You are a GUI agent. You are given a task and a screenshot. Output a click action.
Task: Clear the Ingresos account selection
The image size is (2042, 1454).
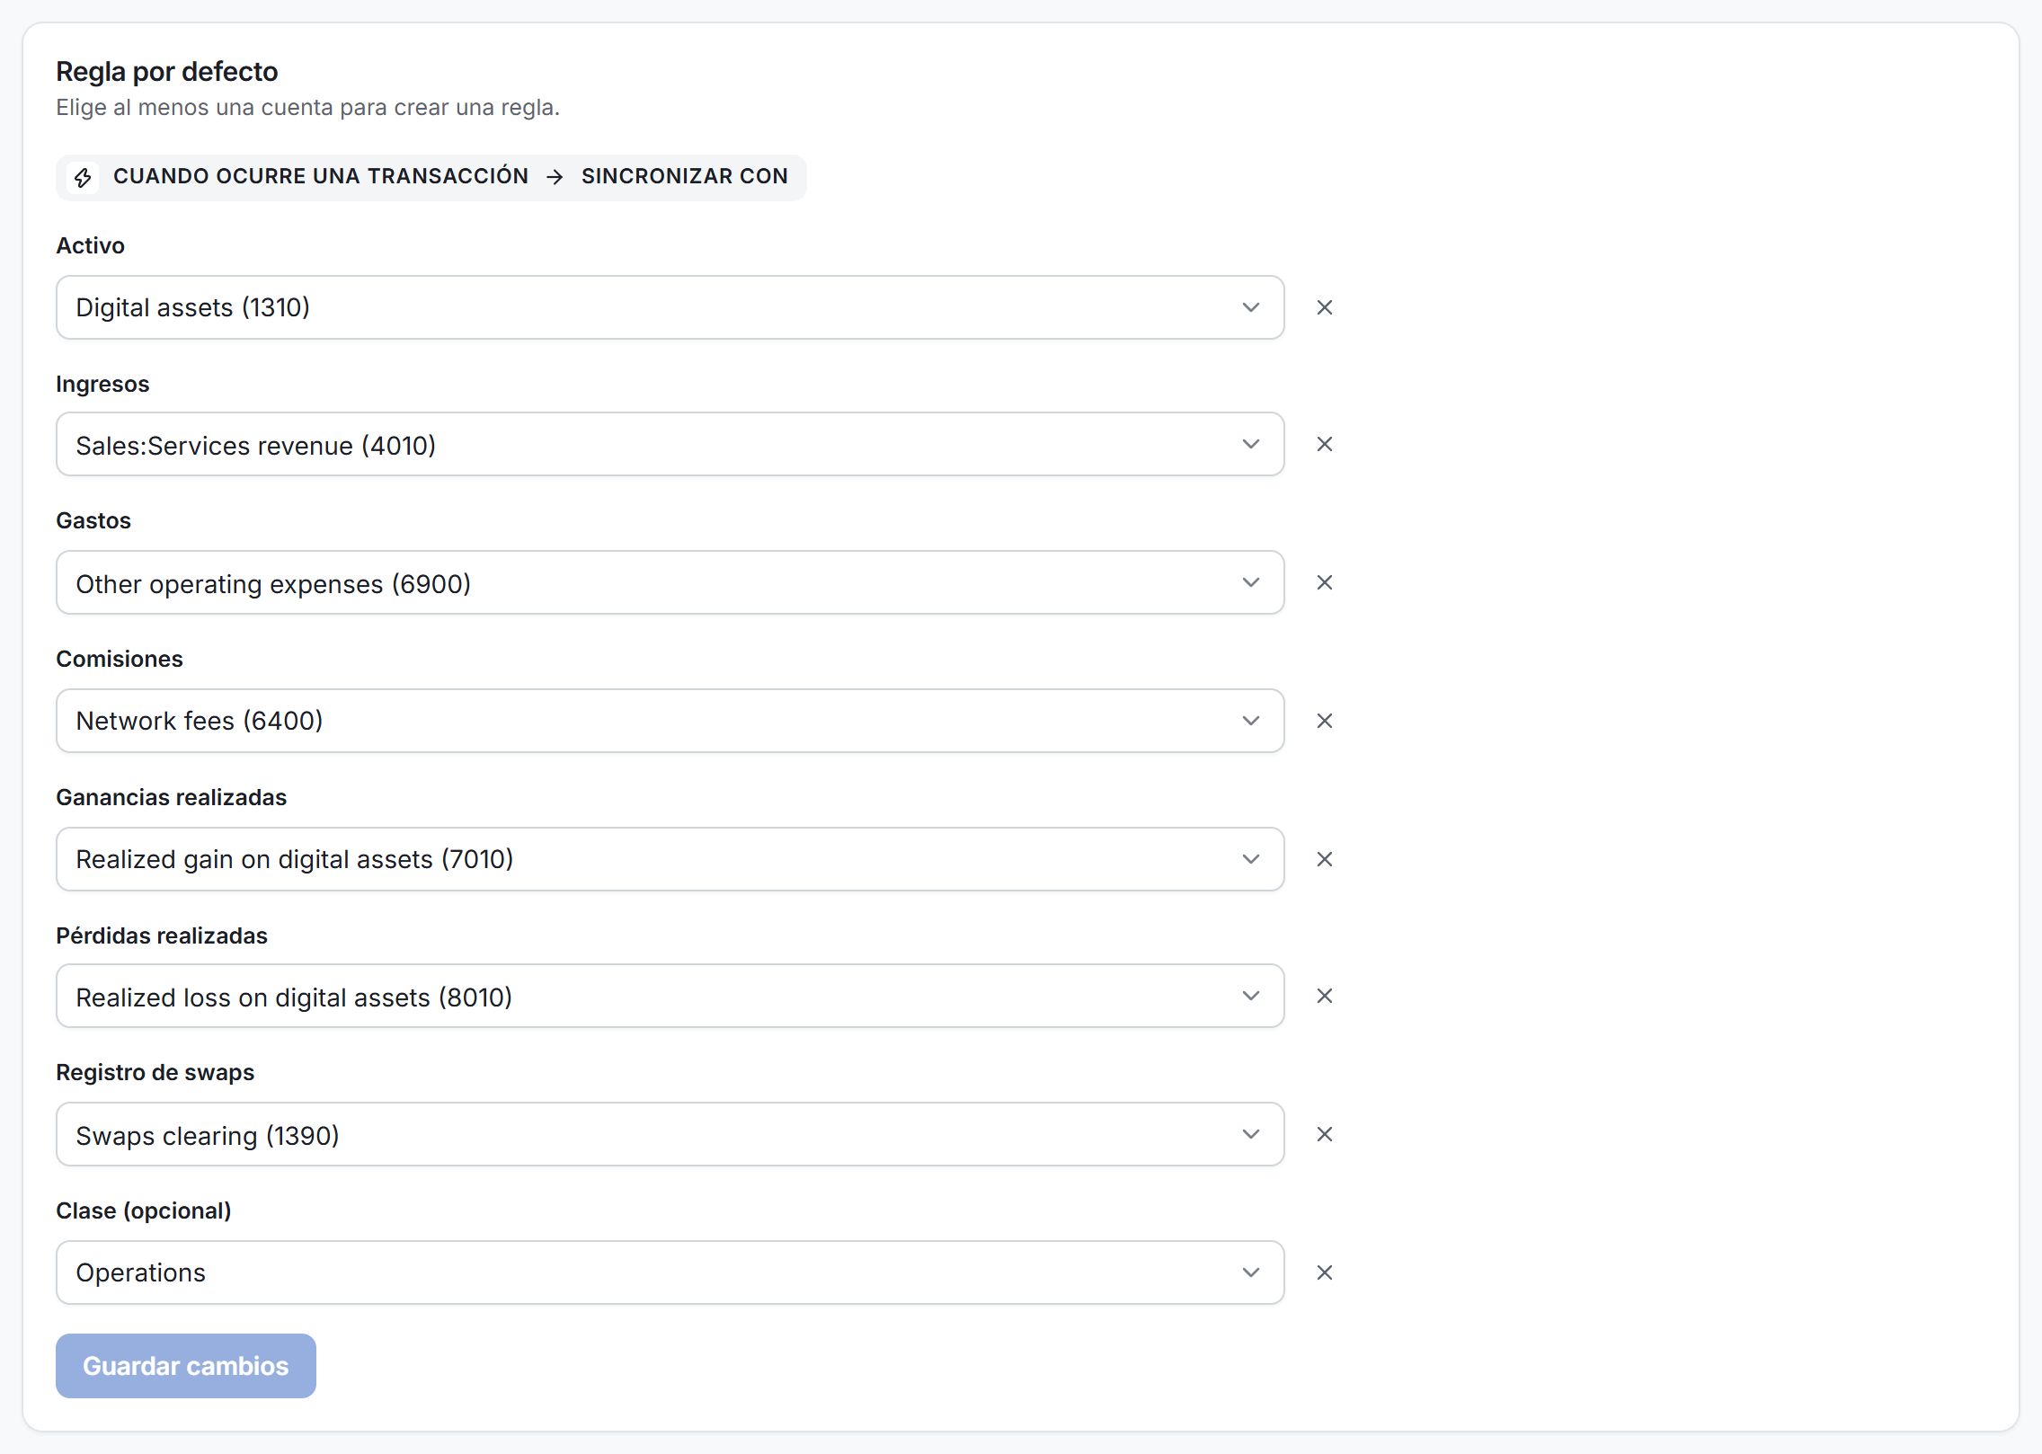[1324, 444]
